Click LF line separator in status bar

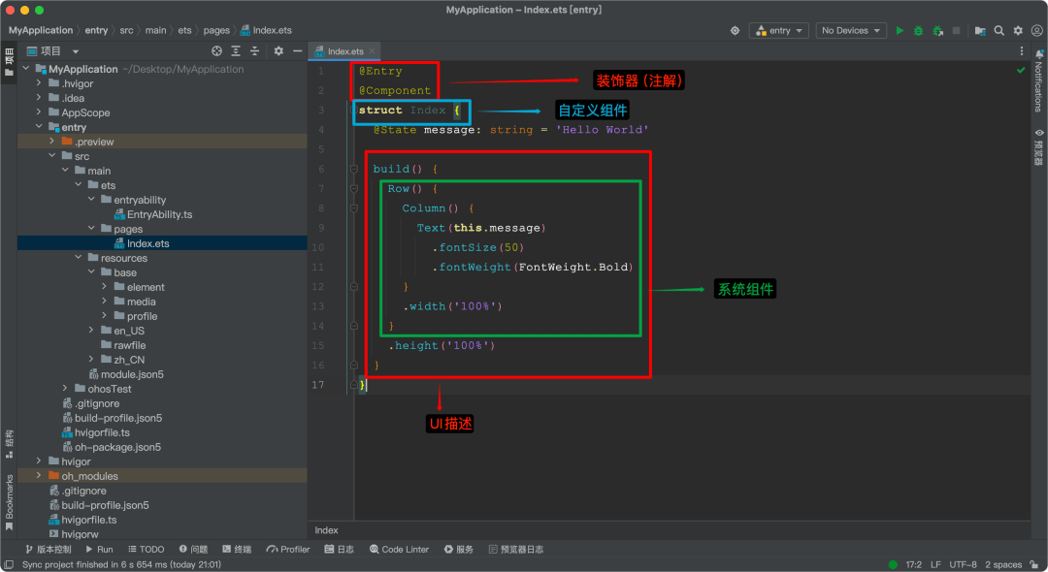(x=935, y=564)
